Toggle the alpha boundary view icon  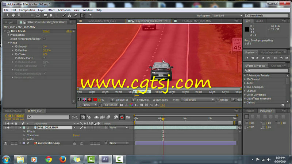tap(84, 100)
